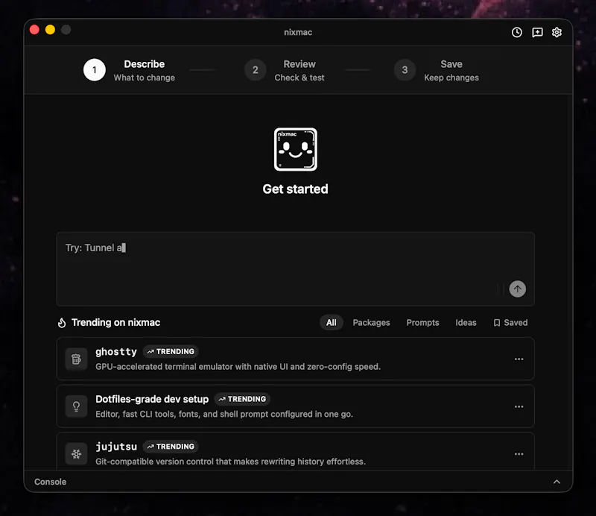Click the Trending on nixmac heading
Viewport: 596px width, 516px height.
click(x=115, y=323)
